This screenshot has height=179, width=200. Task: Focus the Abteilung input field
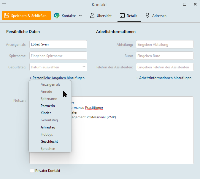coord(165,44)
